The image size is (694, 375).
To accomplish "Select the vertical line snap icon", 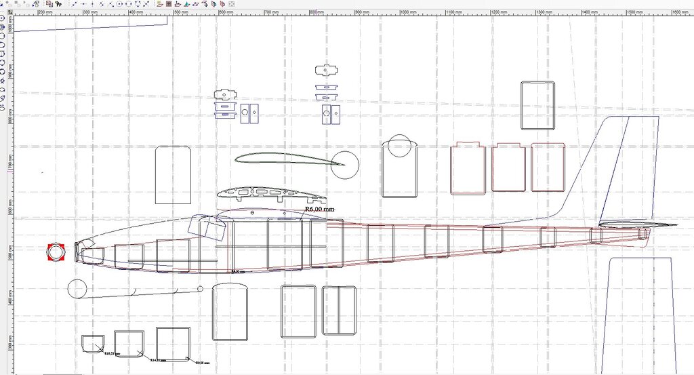I will 93,3.
